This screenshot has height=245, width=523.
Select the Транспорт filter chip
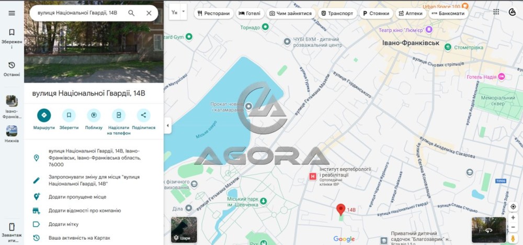tap(337, 14)
